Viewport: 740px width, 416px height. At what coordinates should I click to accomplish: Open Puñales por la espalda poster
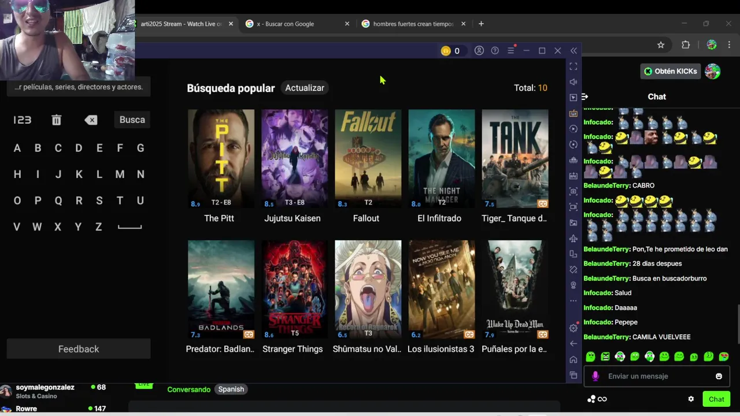515,289
